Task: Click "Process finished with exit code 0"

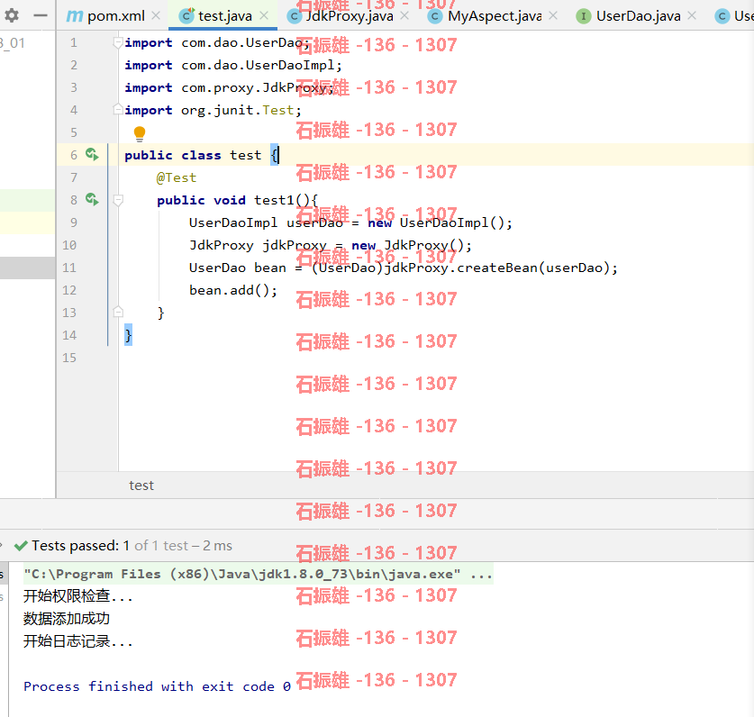Action: point(158,686)
